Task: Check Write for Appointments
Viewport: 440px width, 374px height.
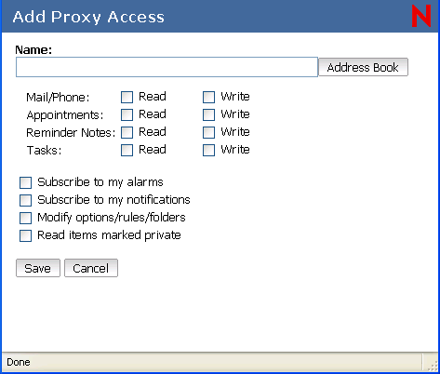Action: pos(208,114)
